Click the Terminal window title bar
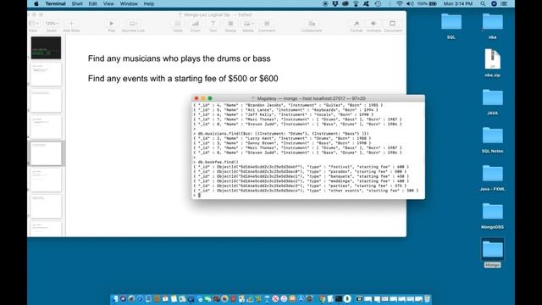 coord(308,98)
